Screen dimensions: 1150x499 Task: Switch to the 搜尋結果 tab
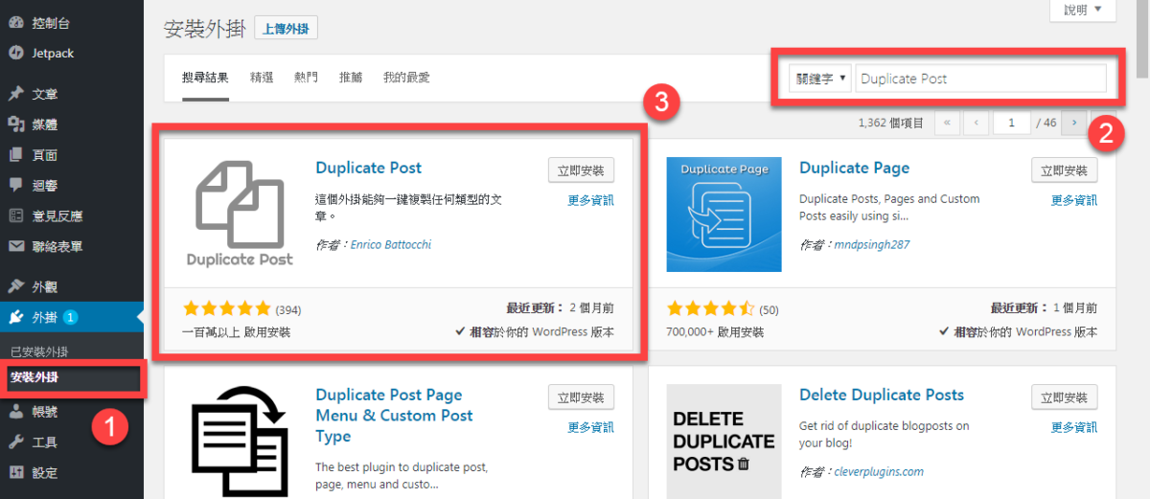(x=205, y=77)
